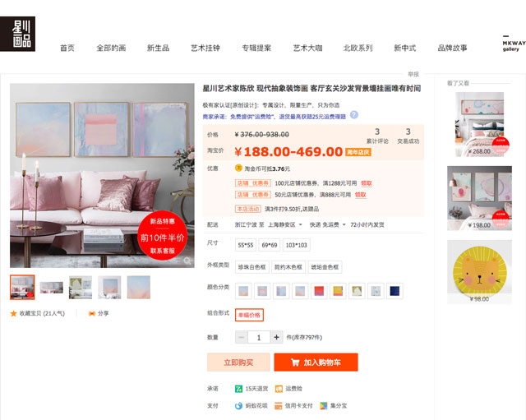Choose the 珍珠白色框 frame type
This screenshot has width=526, height=420.
[252, 267]
